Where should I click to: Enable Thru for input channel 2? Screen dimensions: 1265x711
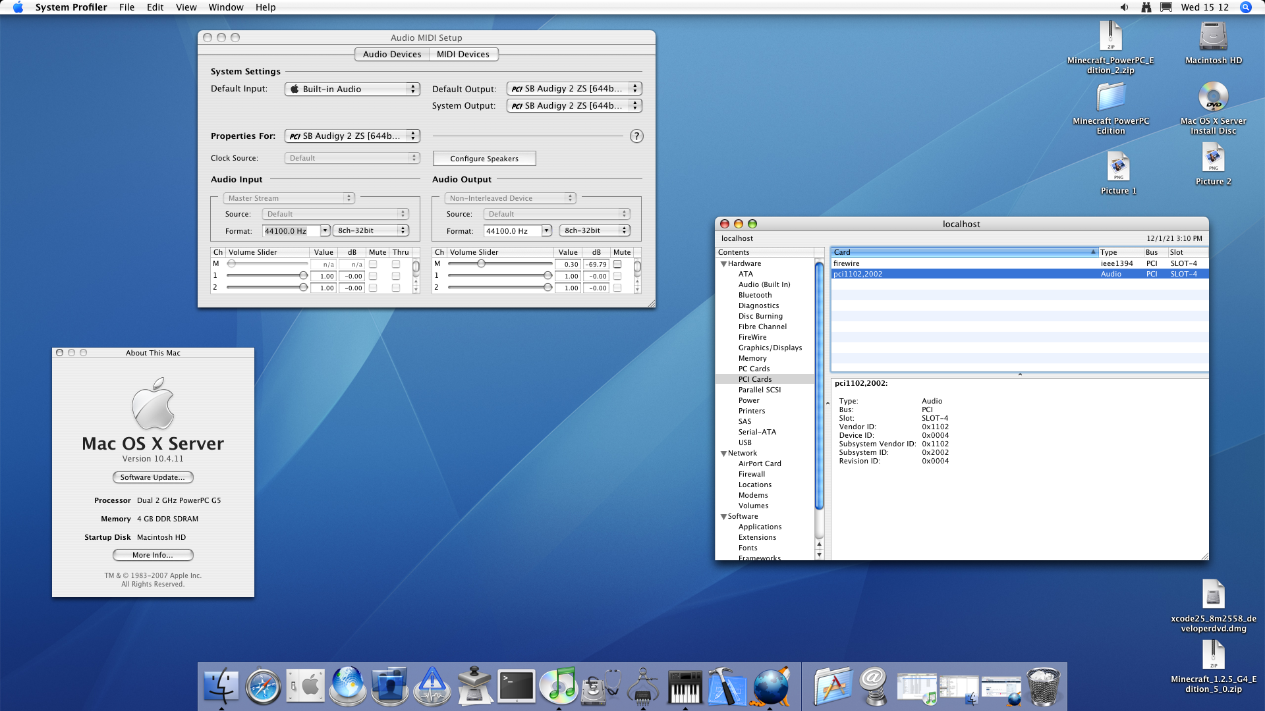[x=396, y=288]
